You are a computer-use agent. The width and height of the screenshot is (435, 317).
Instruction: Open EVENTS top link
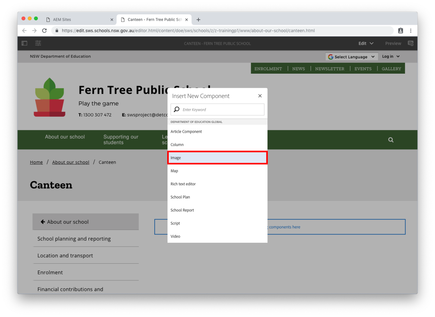(x=363, y=69)
